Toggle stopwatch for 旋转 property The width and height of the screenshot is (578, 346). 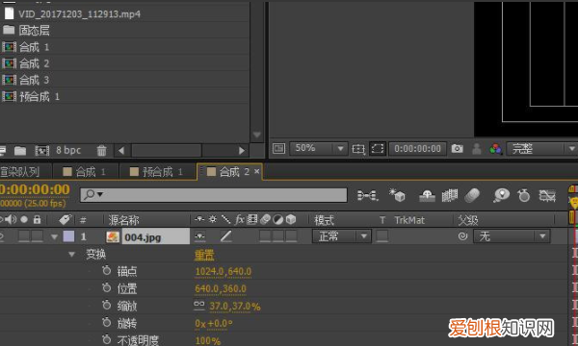click(x=107, y=323)
